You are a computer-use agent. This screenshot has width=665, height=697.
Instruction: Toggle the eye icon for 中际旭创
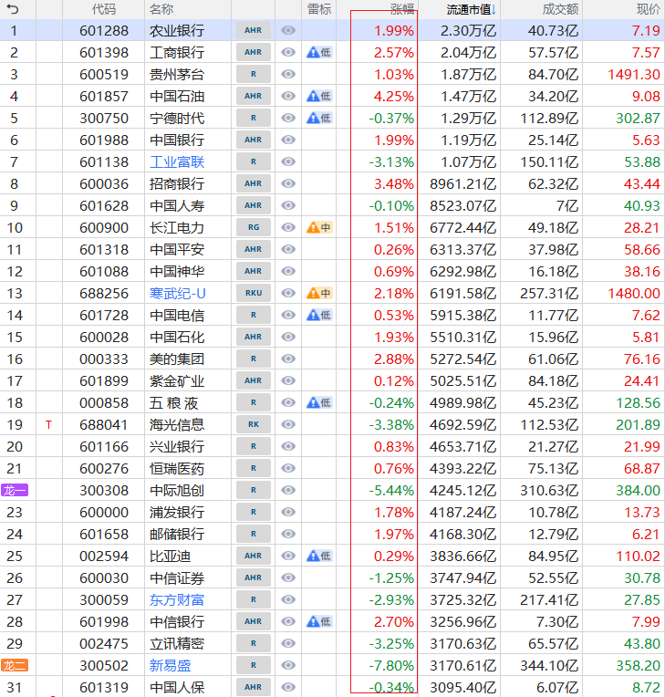tap(288, 490)
